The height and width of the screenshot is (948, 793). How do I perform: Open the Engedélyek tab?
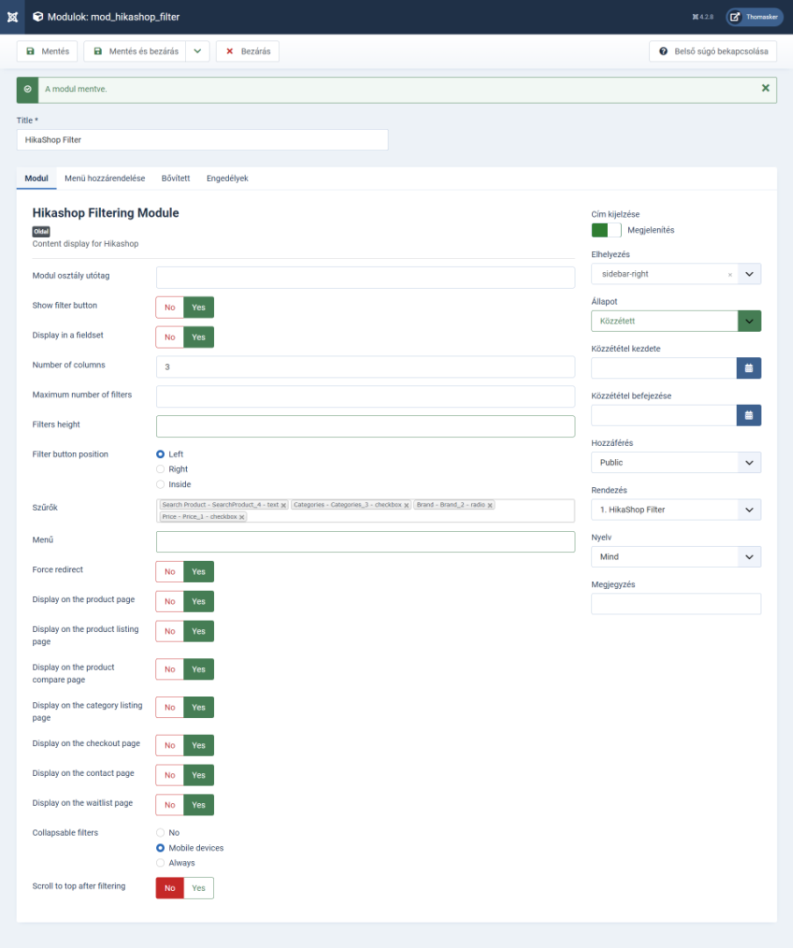point(227,178)
